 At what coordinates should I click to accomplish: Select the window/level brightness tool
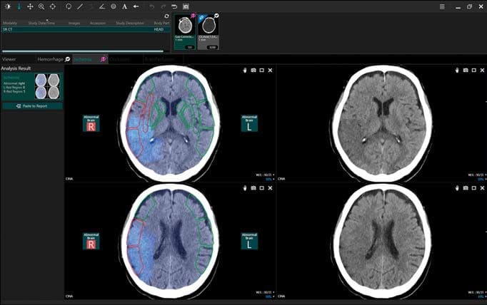[7, 6]
